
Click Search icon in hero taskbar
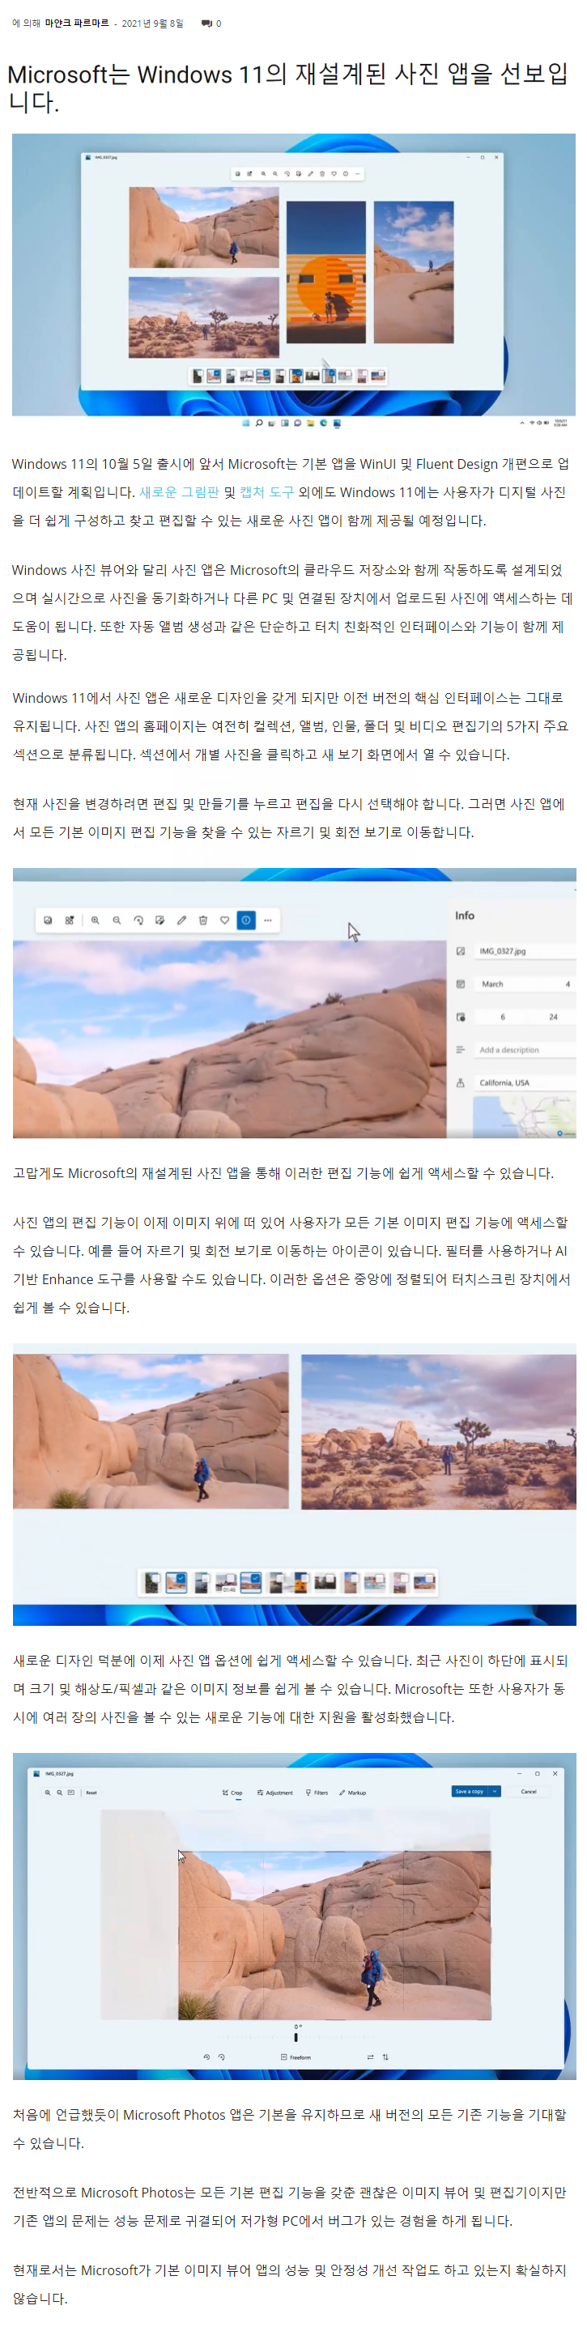(258, 423)
